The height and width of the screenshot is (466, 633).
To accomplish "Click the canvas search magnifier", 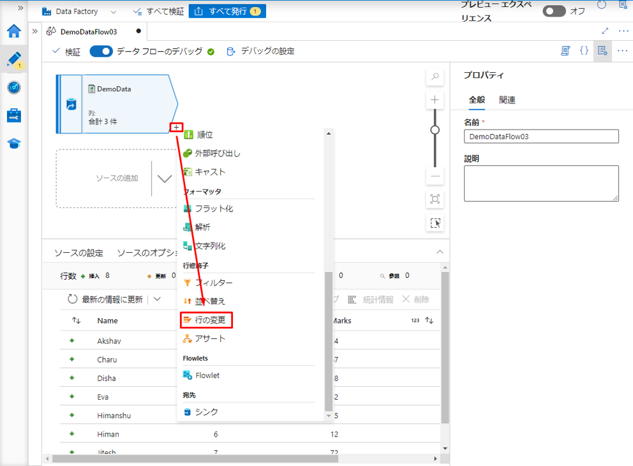I will (x=435, y=77).
